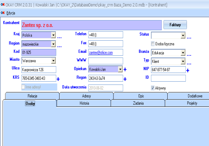Screen dimensions: 209x146
Task: Expand the Opiekun dropdown showing Kowalski Jan
Action: [120, 69]
